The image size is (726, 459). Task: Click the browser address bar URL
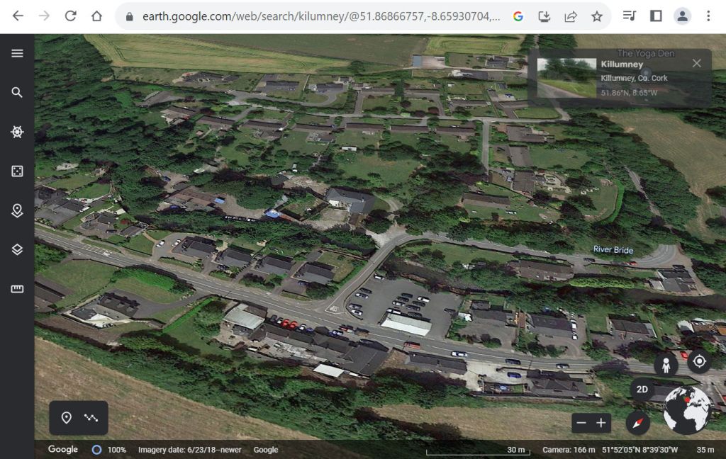pyautogui.click(x=319, y=16)
